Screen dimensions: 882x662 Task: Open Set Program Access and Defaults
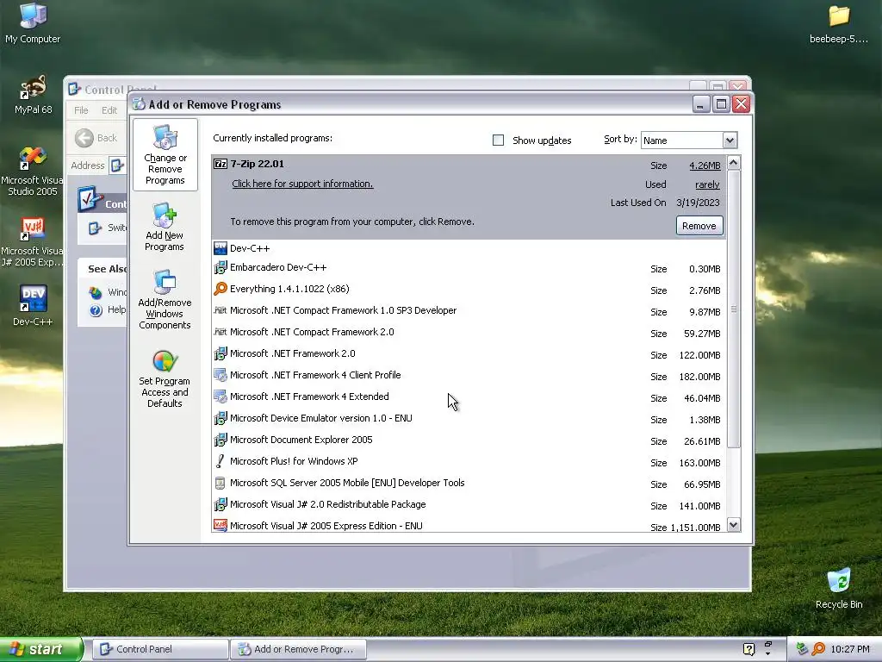point(165,378)
